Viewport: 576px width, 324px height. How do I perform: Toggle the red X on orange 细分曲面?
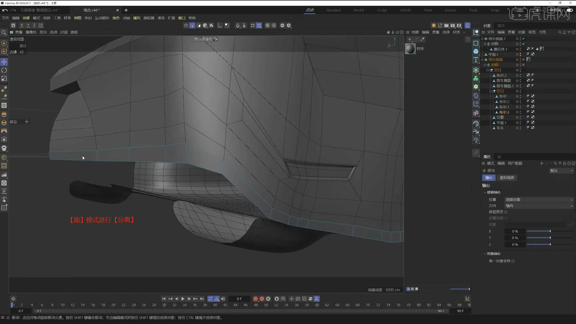523,60
